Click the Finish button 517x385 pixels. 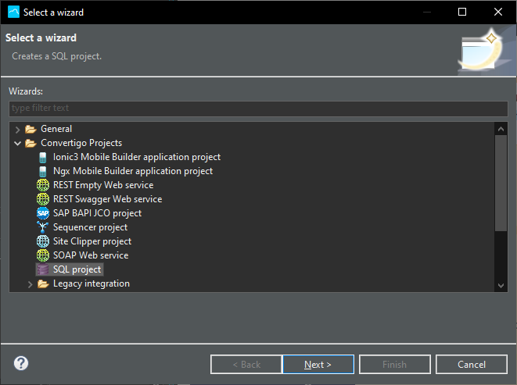tap(395, 364)
